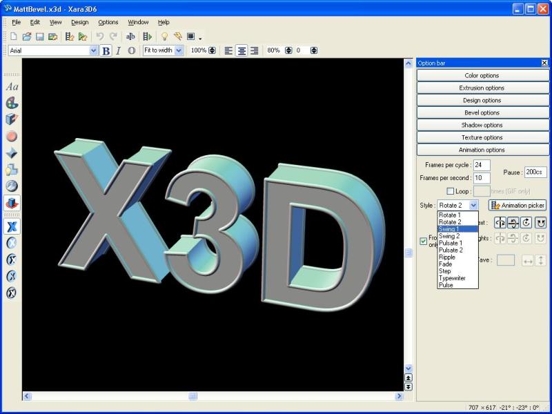Choose 'Fade' from Style list
This screenshot has width=552, height=414.
457,264
